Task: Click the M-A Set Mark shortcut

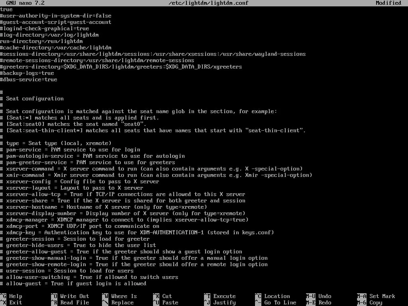Action: 376,296
